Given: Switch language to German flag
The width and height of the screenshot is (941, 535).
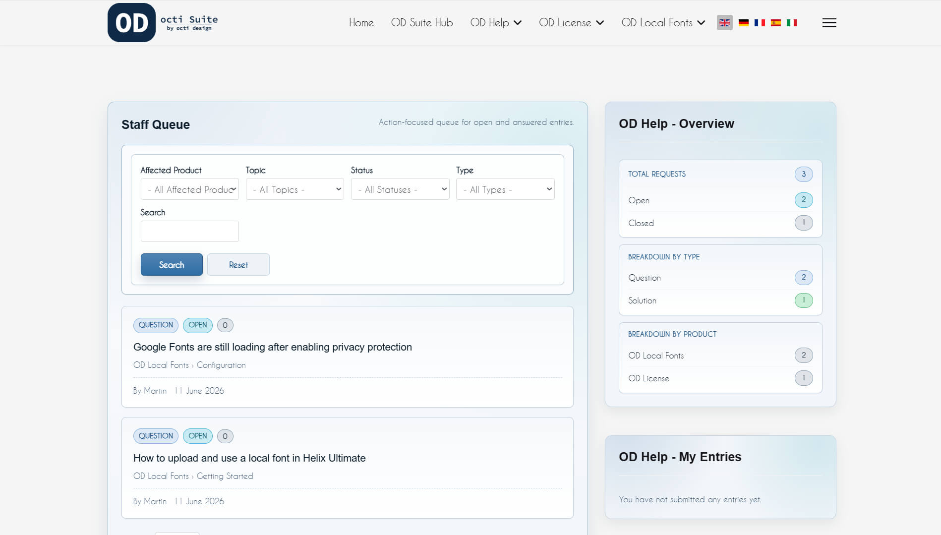Looking at the screenshot, I should 743,23.
